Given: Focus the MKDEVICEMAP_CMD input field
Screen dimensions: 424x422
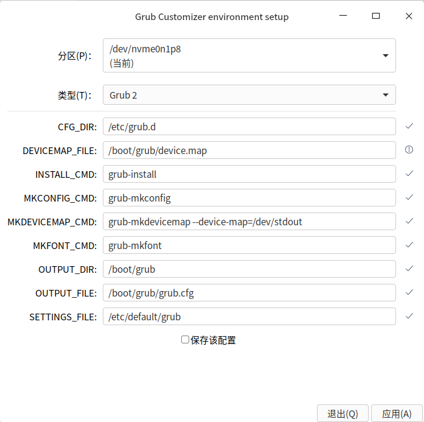Looking at the screenshot, I should click(x=249, y=222).
